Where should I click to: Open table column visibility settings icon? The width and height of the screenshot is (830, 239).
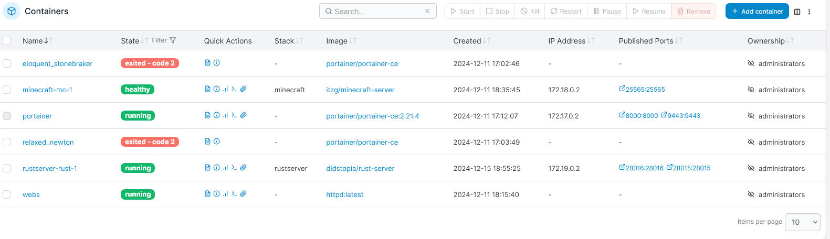click(797, 12)
